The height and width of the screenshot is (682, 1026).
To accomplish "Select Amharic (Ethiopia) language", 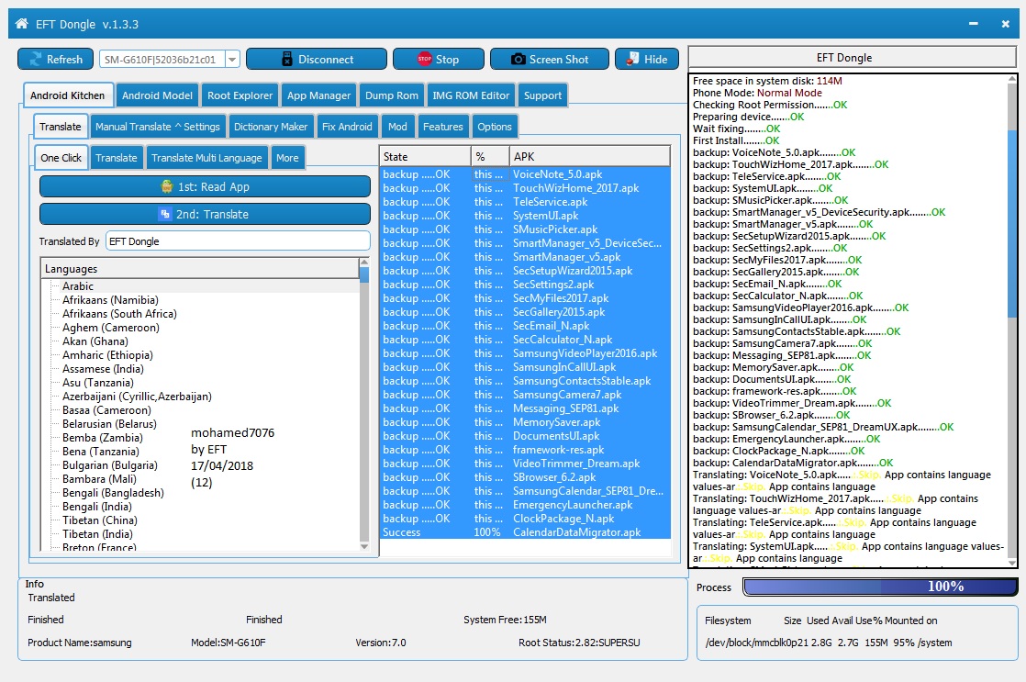I will click(107, 354).
